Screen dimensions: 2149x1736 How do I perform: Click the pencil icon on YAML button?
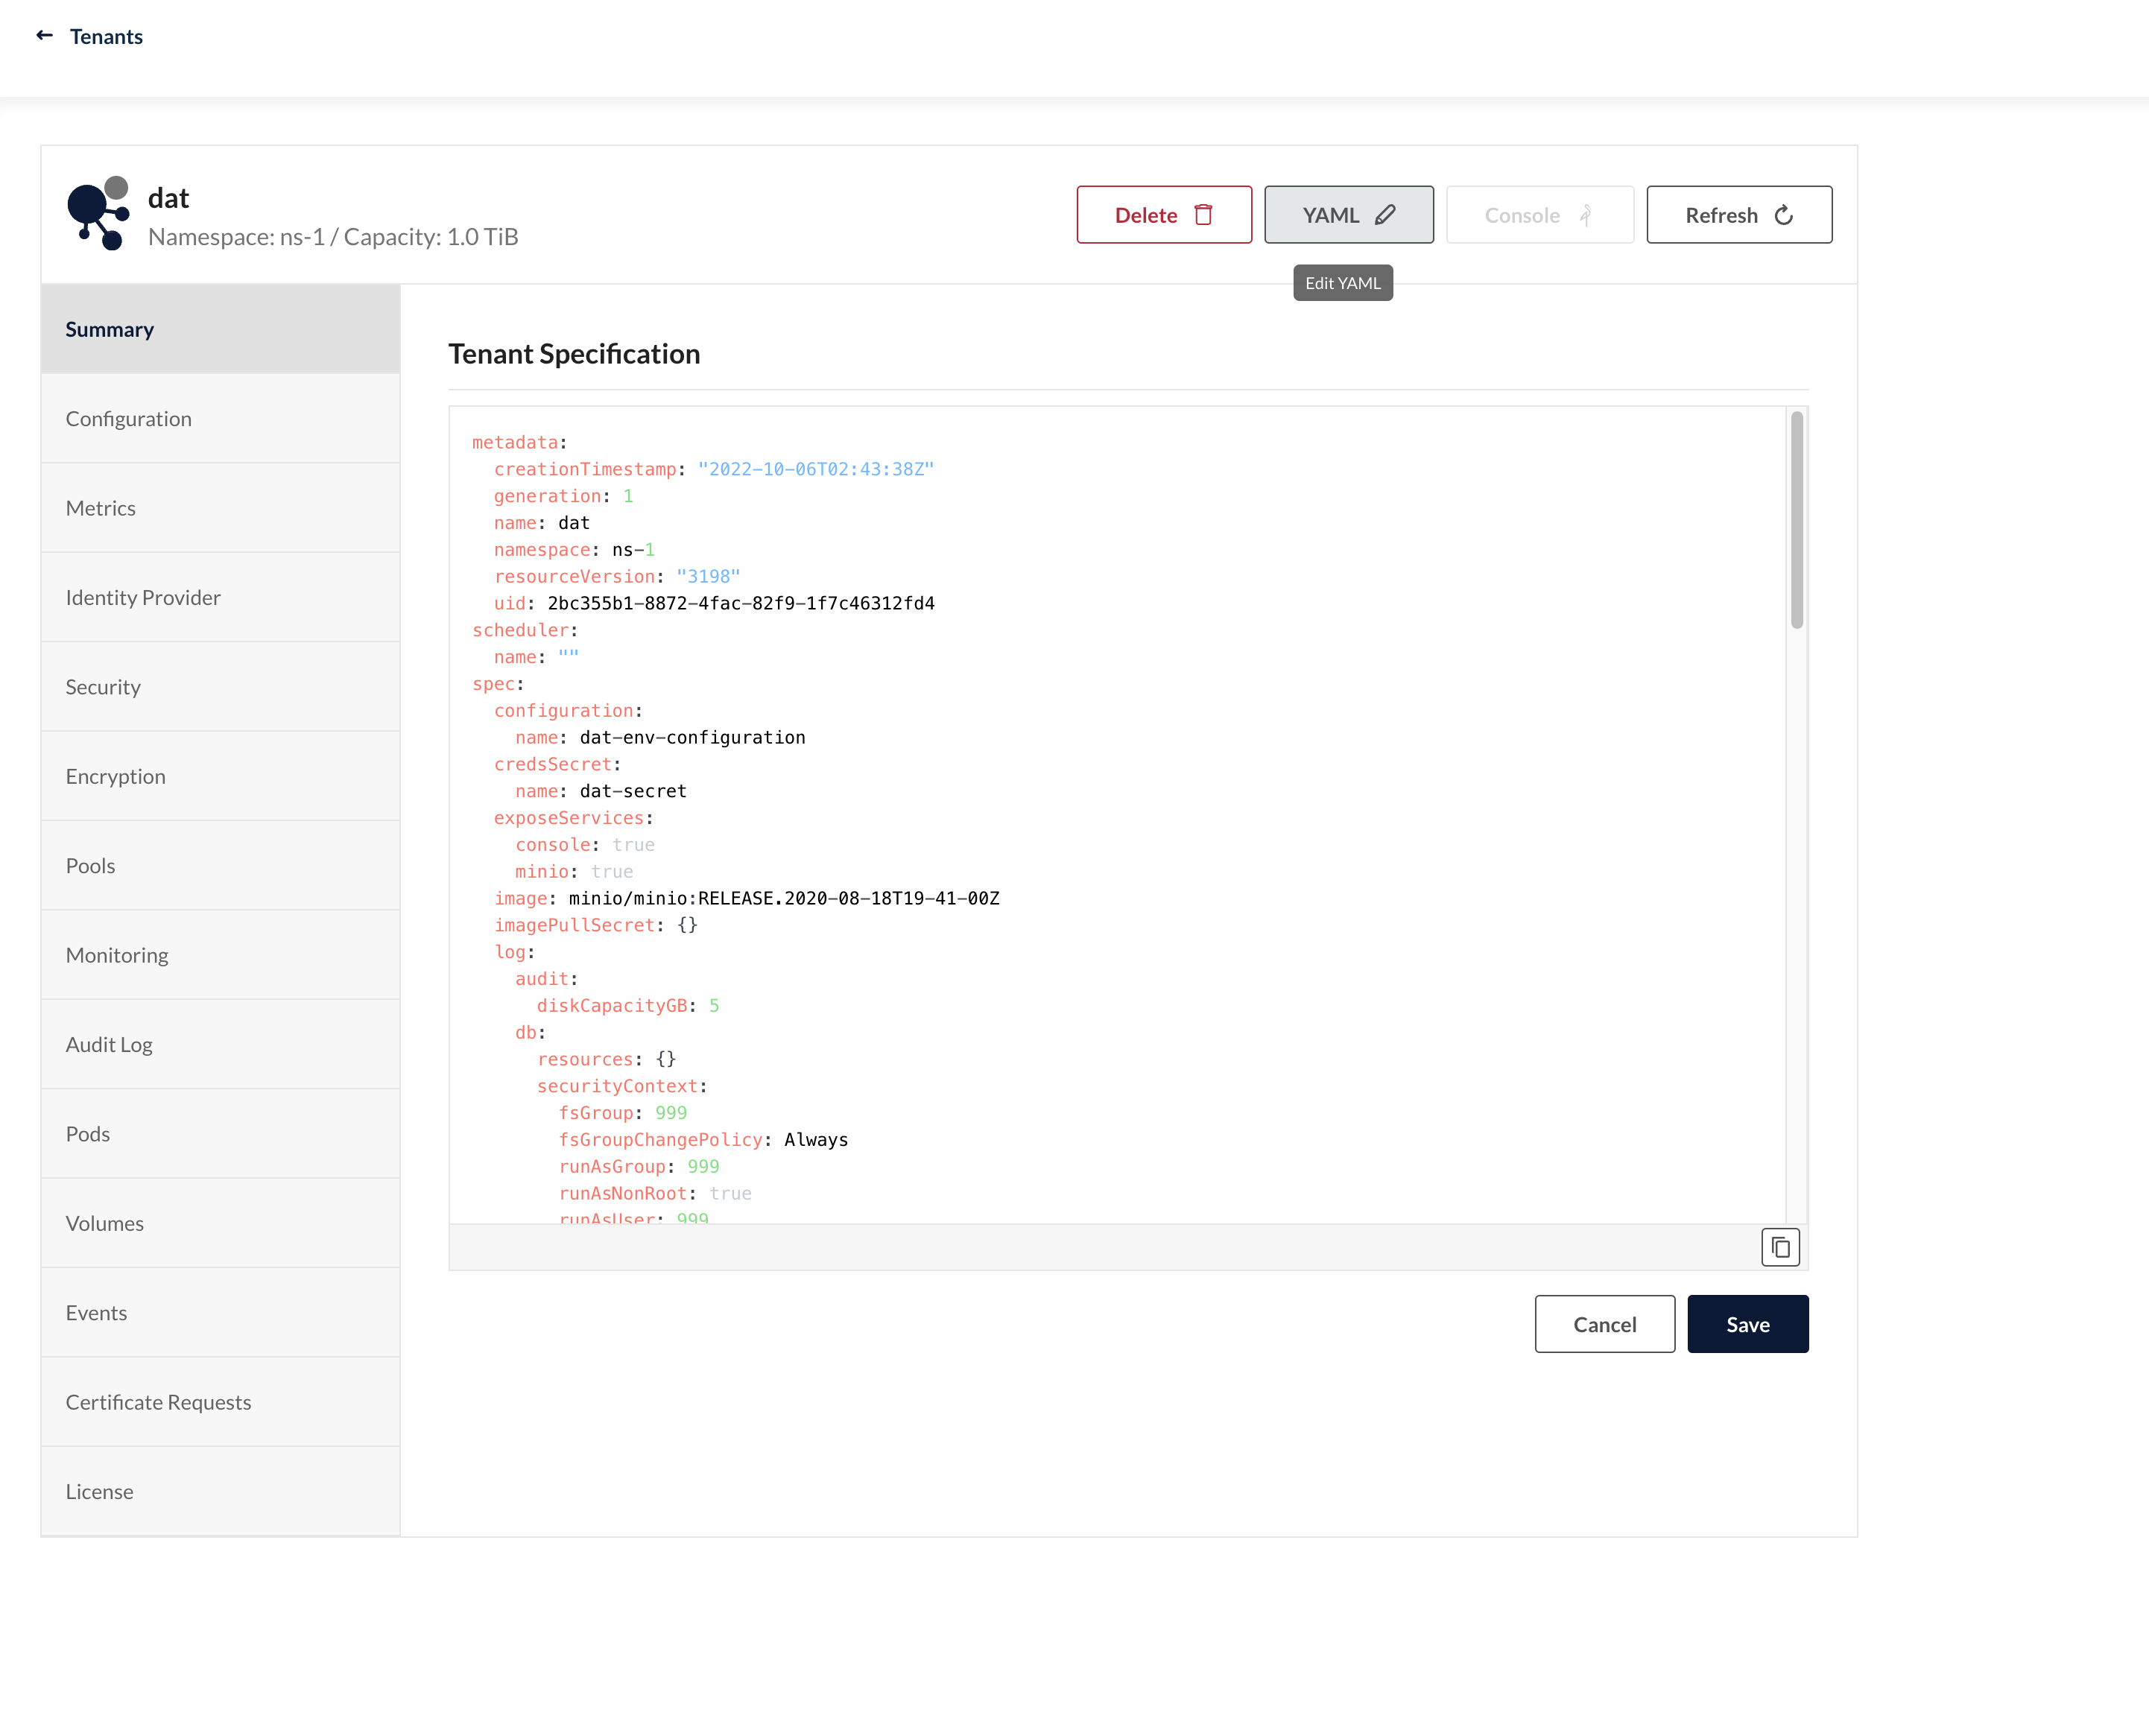(1385, 215)
